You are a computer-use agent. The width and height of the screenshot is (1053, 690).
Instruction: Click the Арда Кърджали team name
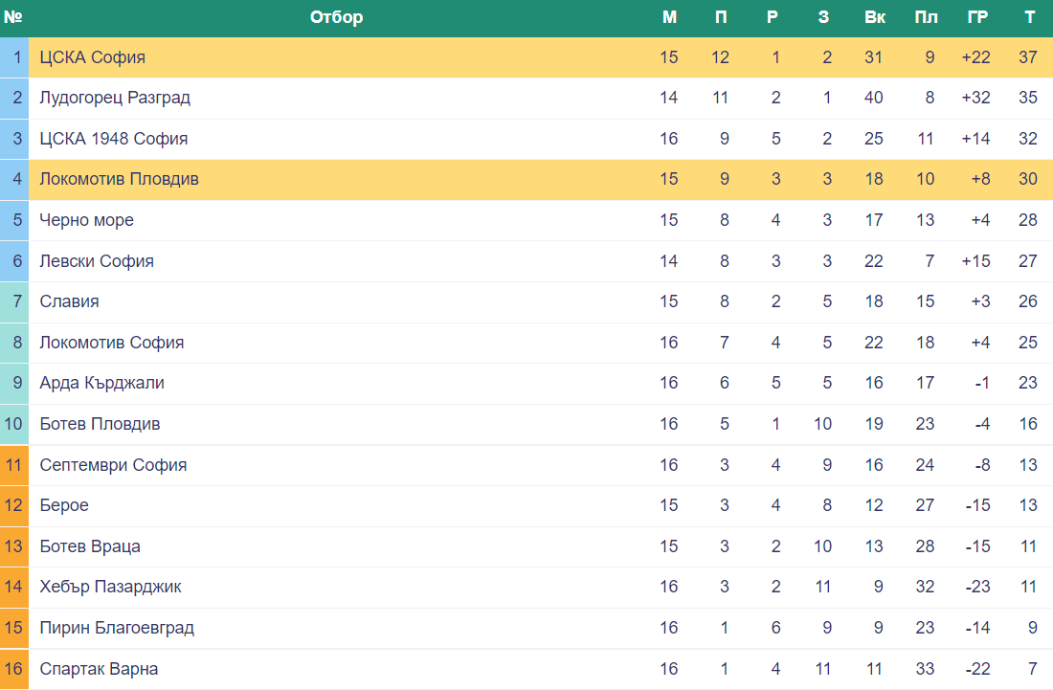click(102, 383)
